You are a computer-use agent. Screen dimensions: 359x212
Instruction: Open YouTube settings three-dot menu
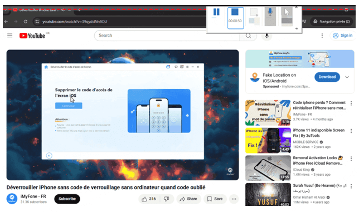coord(322,36)
